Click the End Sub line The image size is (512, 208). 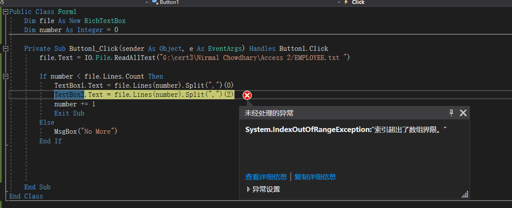coord(37,187)
